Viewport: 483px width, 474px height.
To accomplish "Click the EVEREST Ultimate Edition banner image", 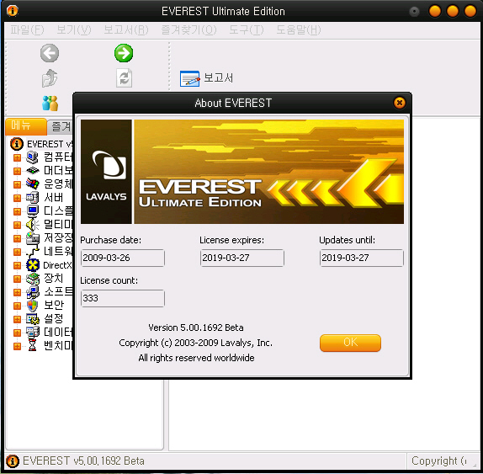I will pos(242,172).
